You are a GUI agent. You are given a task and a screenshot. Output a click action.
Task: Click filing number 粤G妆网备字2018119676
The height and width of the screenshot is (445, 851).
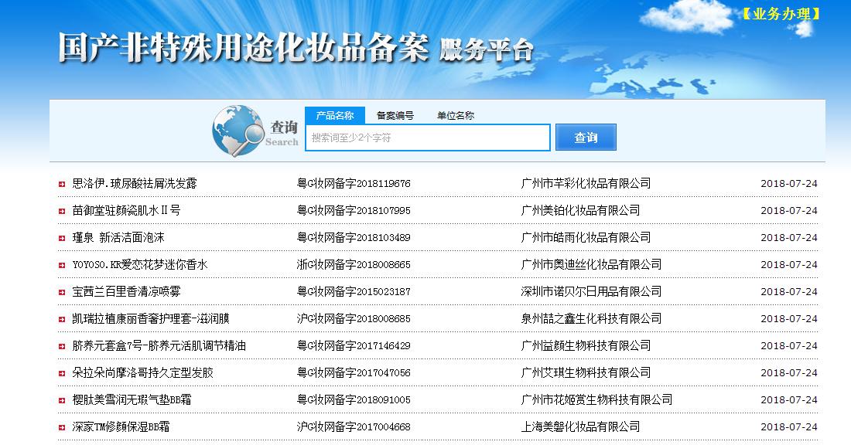(354, 183)
